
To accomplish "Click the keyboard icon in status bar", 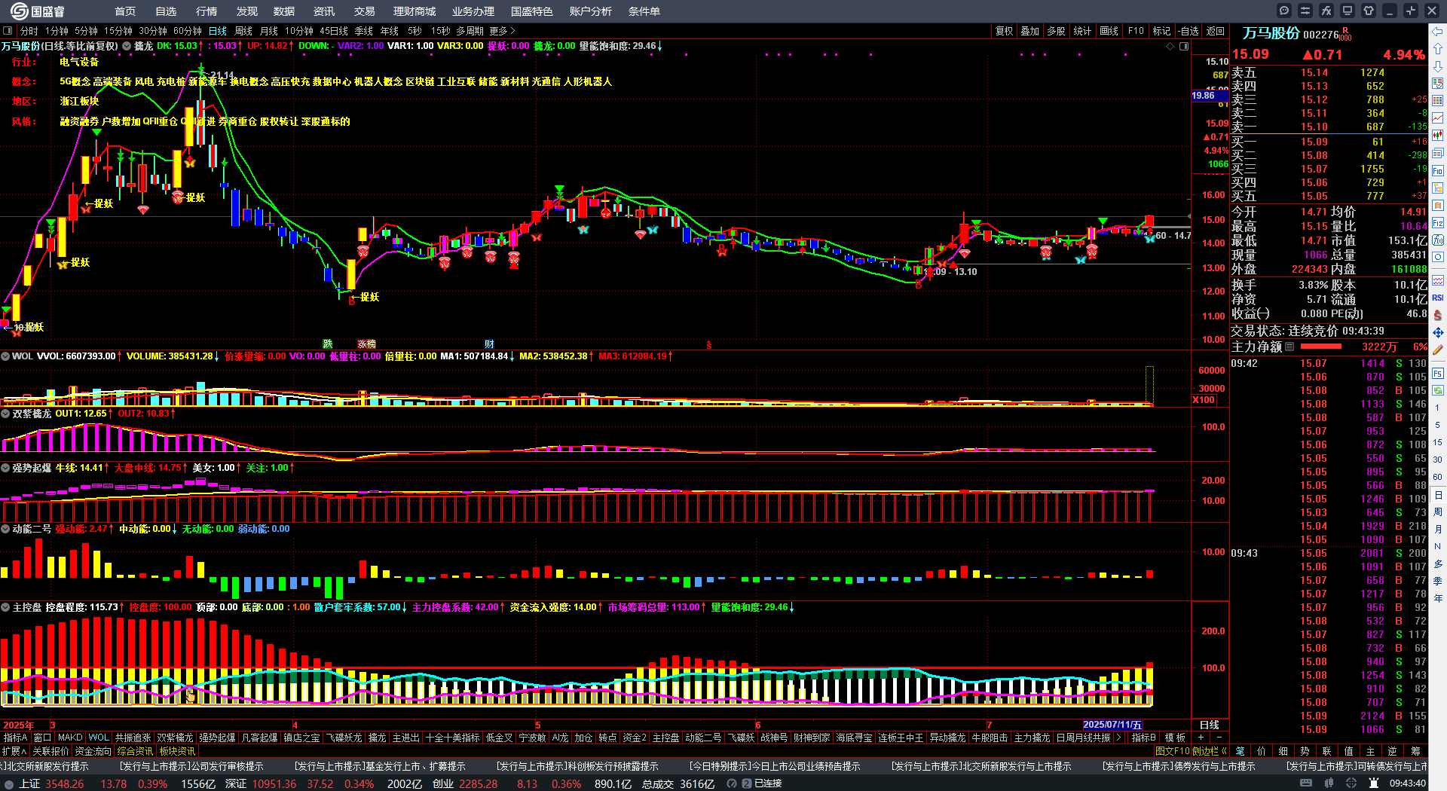I will click(1306, 783).
